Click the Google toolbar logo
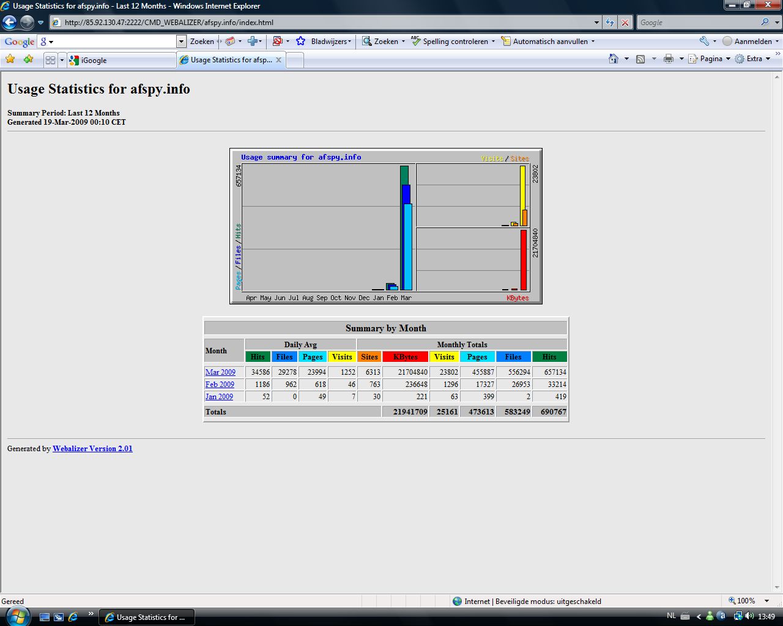783x626 pixels. tap(19, 42)
